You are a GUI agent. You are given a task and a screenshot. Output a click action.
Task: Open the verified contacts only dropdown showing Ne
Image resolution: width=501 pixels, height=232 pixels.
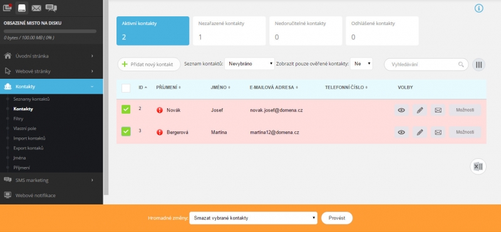coord(361,64)
